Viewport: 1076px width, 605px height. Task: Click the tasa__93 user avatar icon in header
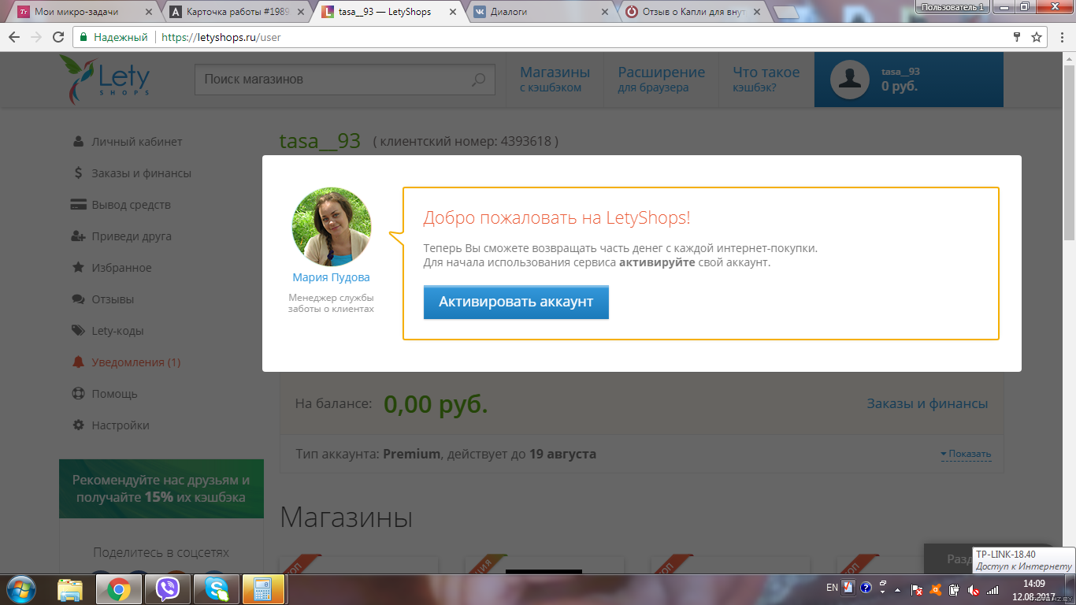(850, 80)
